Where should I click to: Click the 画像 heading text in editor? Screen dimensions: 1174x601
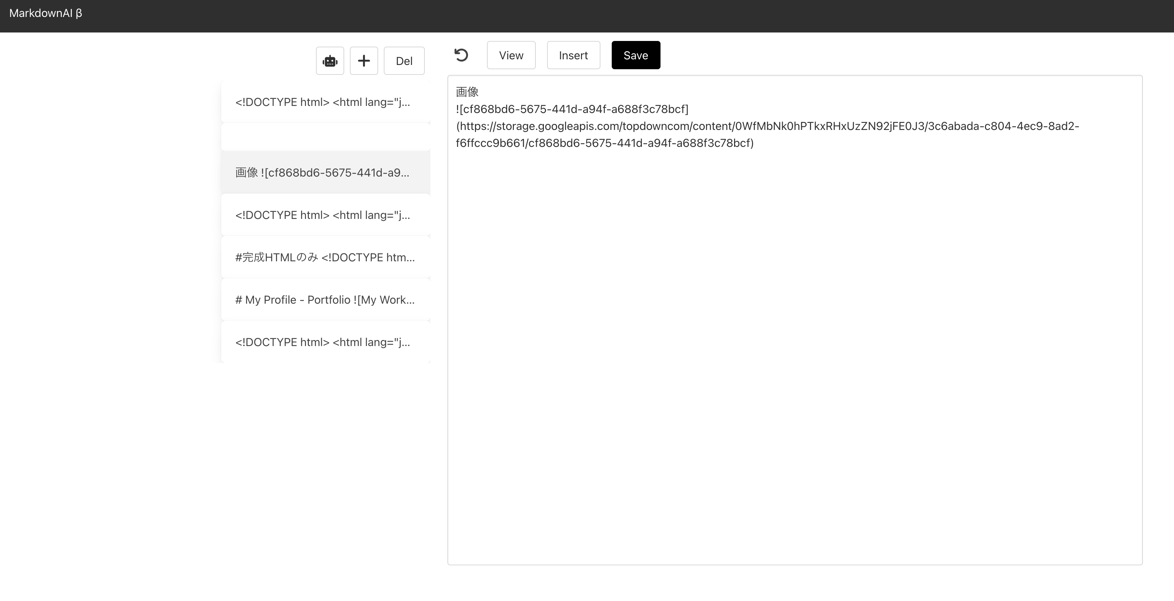(467, 92)
